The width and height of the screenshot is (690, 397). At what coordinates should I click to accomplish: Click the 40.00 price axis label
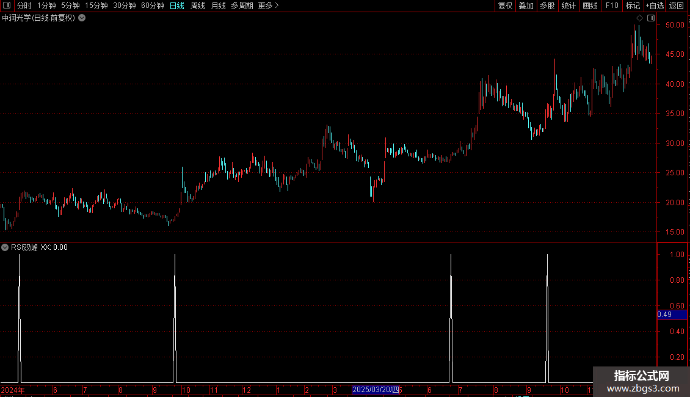coord(675,84)
